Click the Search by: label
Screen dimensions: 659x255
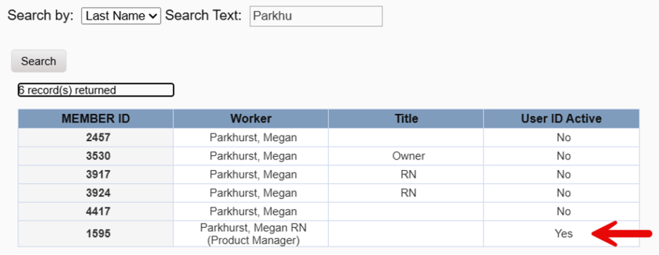point(41,16)
